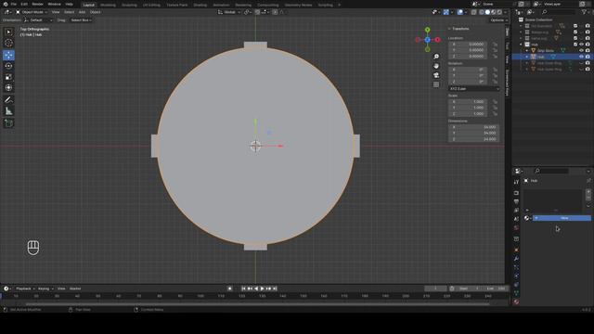Viewport: 594px width, 334px height.
Task: Jump to the timeline end frame button
Action: point(275,289)
